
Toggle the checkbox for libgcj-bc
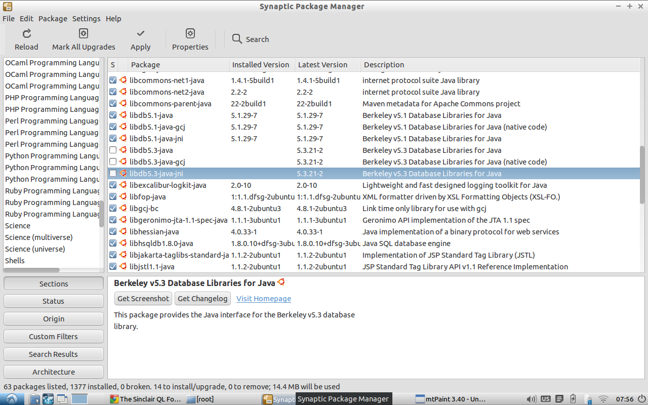pyautogui.click(x=113, y=208)
